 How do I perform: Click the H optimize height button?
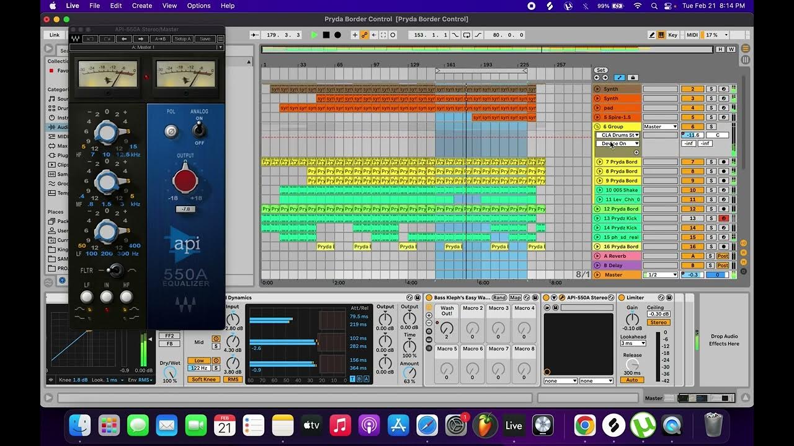tap(720, 49)
